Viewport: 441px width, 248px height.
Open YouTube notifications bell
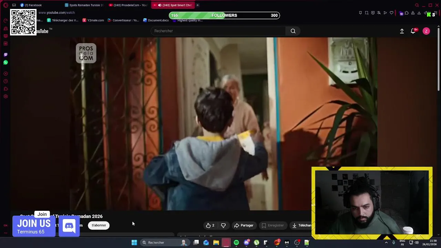coord(413,31)
